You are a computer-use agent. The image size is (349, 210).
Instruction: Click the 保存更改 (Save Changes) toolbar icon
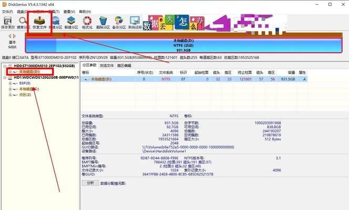click(x=7, y=20)
